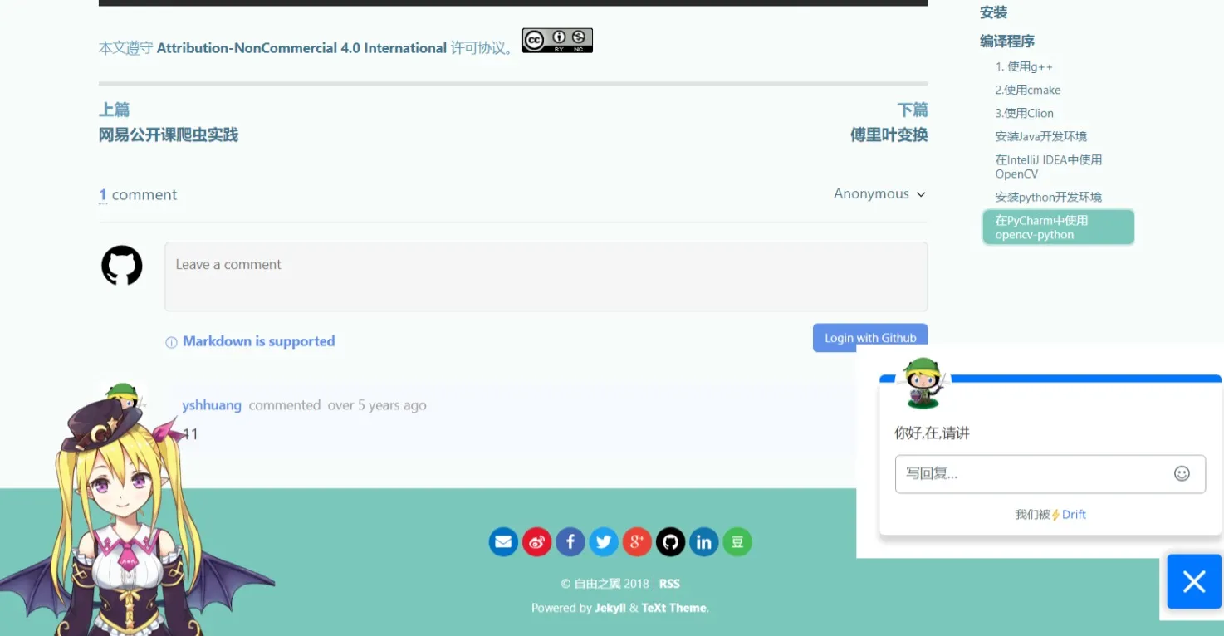The image size is (1224, 636).
Task: Expand the Anonymous user dropdown
Action: pyautogui.click(x=879, y=194)
